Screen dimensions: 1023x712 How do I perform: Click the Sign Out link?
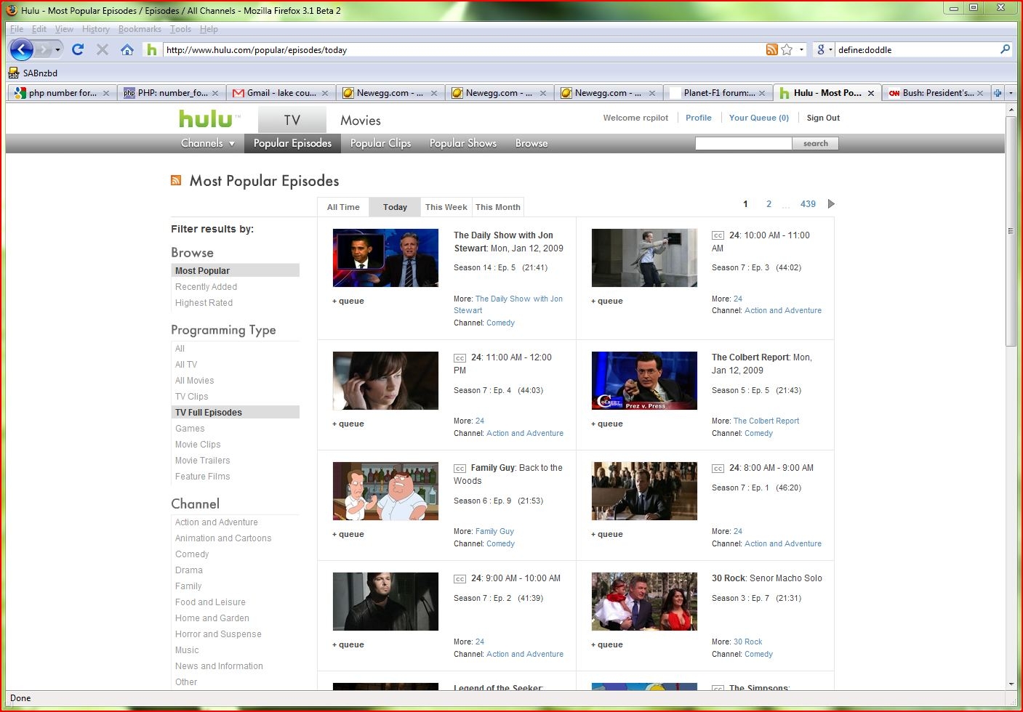click(x=822, y=118)
